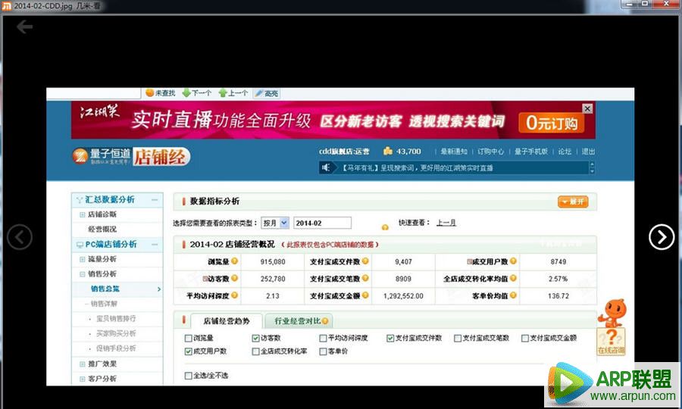Viewport: 682px width, 409px height.
Task: Click the 0元订购 banner button
Action: pyautogui.click(x=552, y=123)
